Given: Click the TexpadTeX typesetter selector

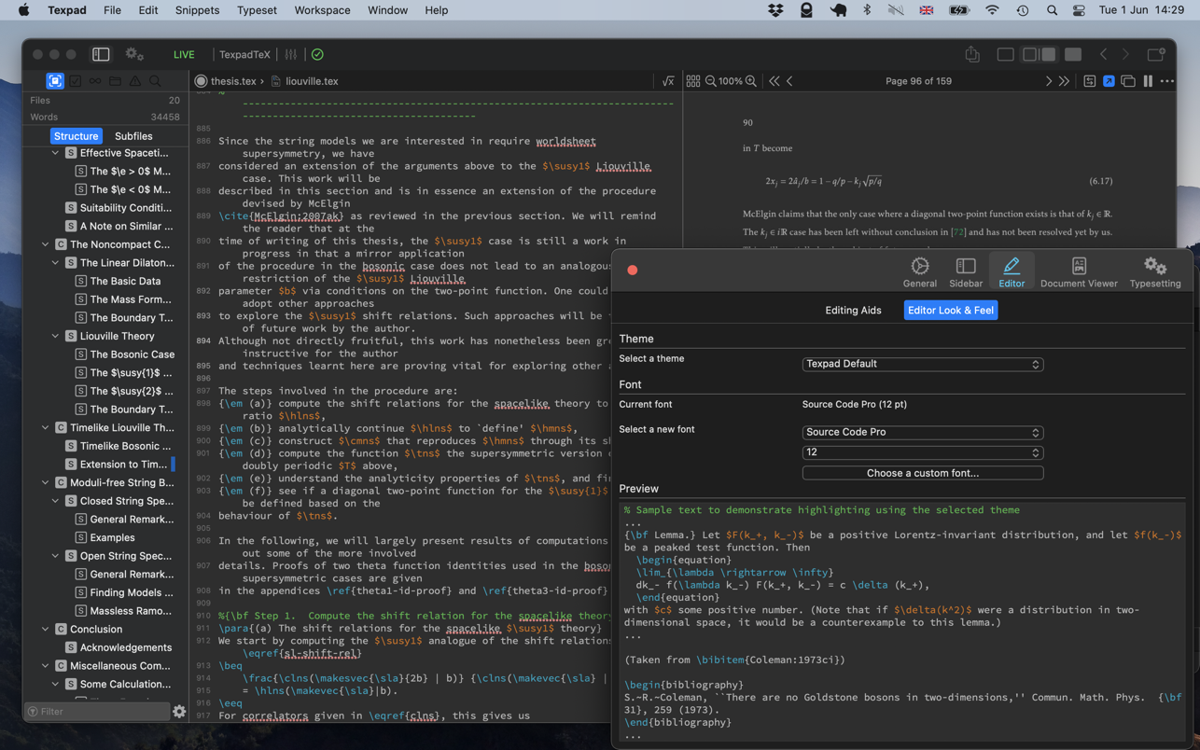Looking at the screenshot, I should 244,55.
